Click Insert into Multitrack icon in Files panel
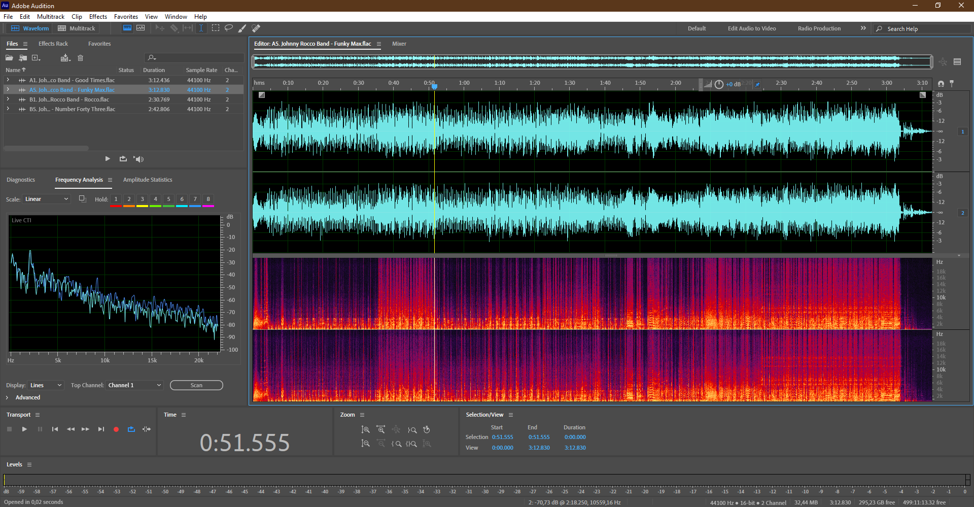This screenshot has width=974, height=507. pyautogui.click(x=65, y=58)
